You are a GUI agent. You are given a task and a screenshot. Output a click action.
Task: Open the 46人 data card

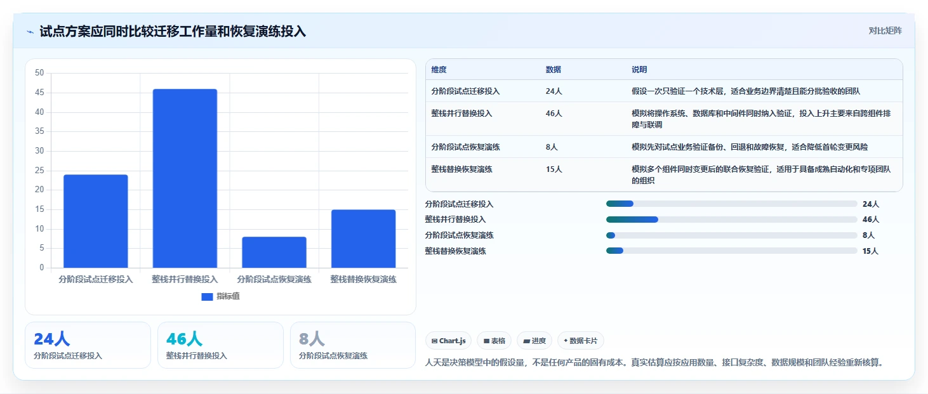coord(220,345)
